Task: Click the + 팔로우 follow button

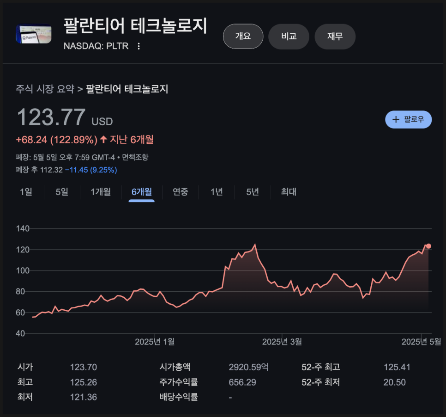Action: (x=408, y=119)
